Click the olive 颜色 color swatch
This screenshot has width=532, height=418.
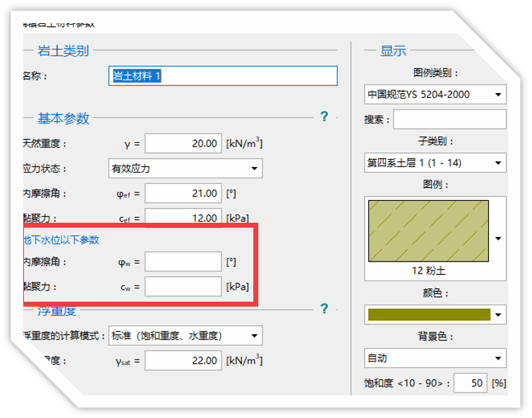click(429, 314)
